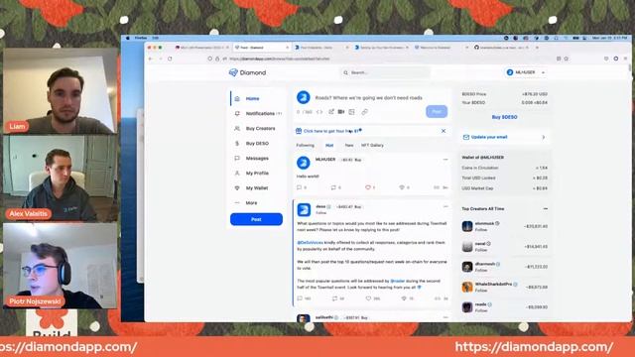Expand the More sidebar option

pyautogui.click(x=251, y=203)
